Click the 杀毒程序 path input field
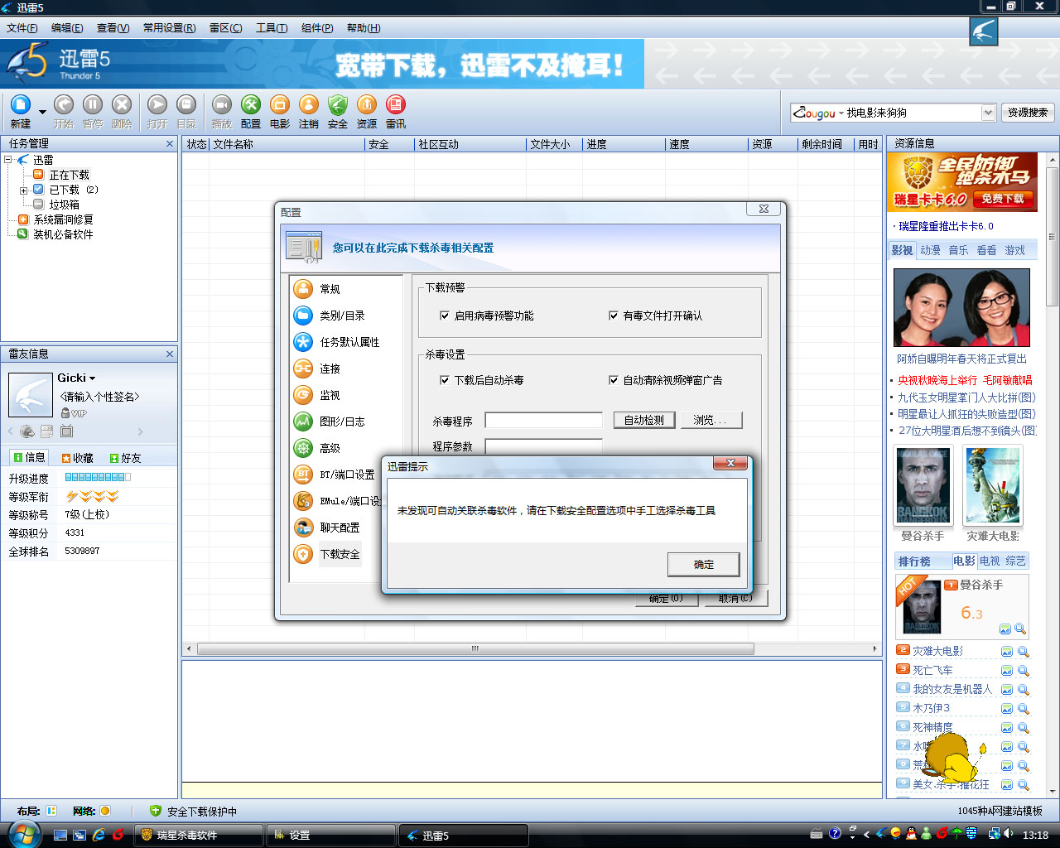1060x848 pixels. tap(543, 421)
